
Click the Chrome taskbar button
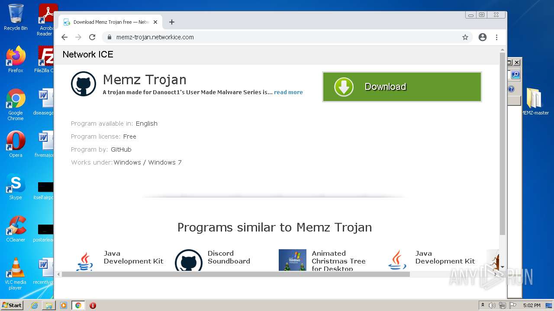[x=78, y=305]
